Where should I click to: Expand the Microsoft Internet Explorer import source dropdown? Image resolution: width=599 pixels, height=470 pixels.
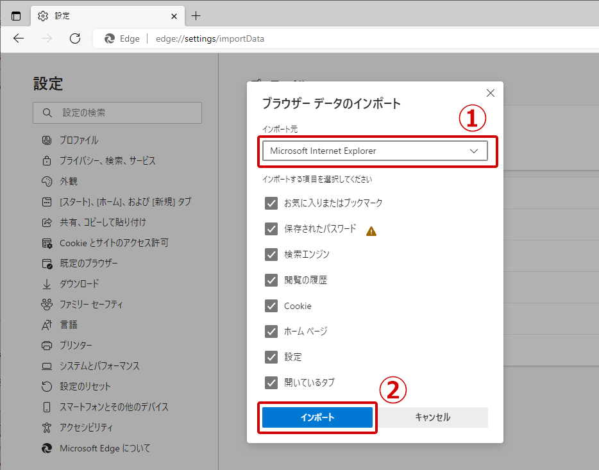375,151
